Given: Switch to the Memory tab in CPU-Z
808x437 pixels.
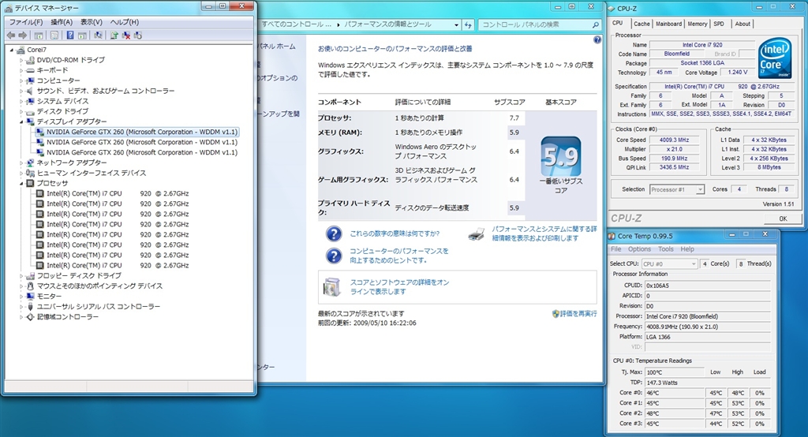Looking at the screenshot, I should (697, 24).
